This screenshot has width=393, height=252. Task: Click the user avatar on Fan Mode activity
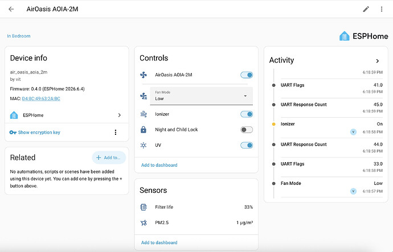point(353,192)
